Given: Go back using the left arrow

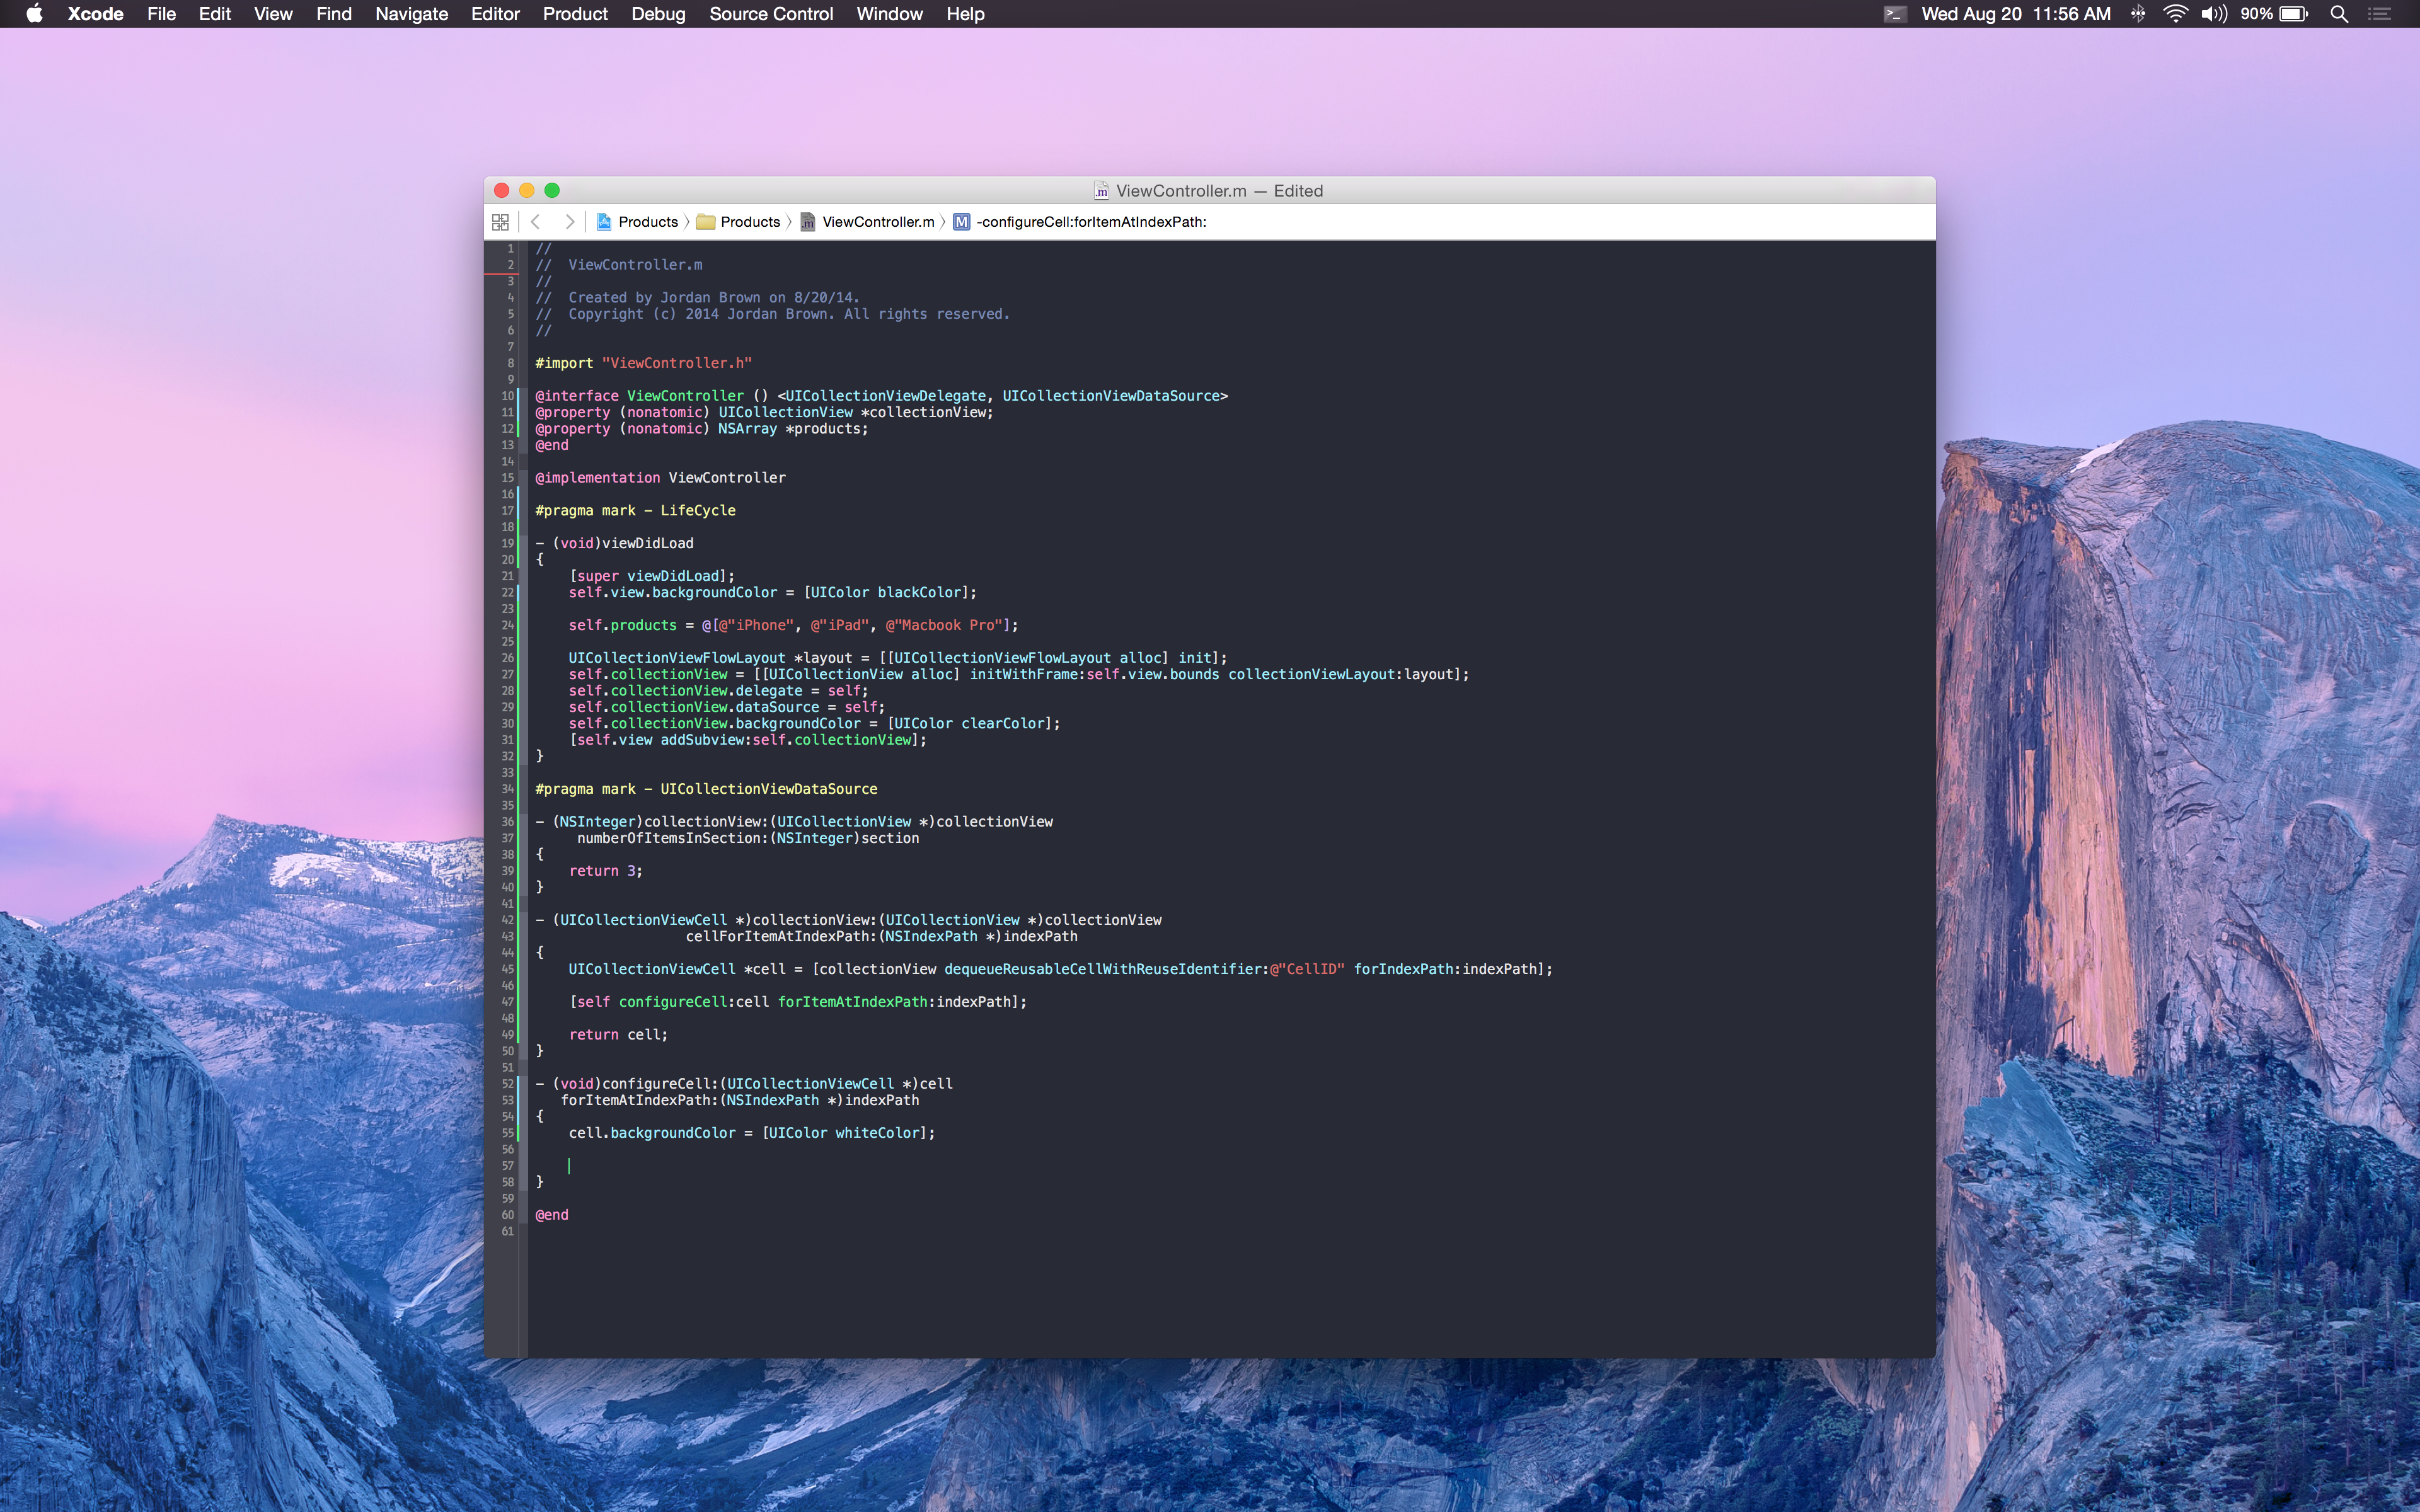Looking at the screenshot, I should [536, 222].
